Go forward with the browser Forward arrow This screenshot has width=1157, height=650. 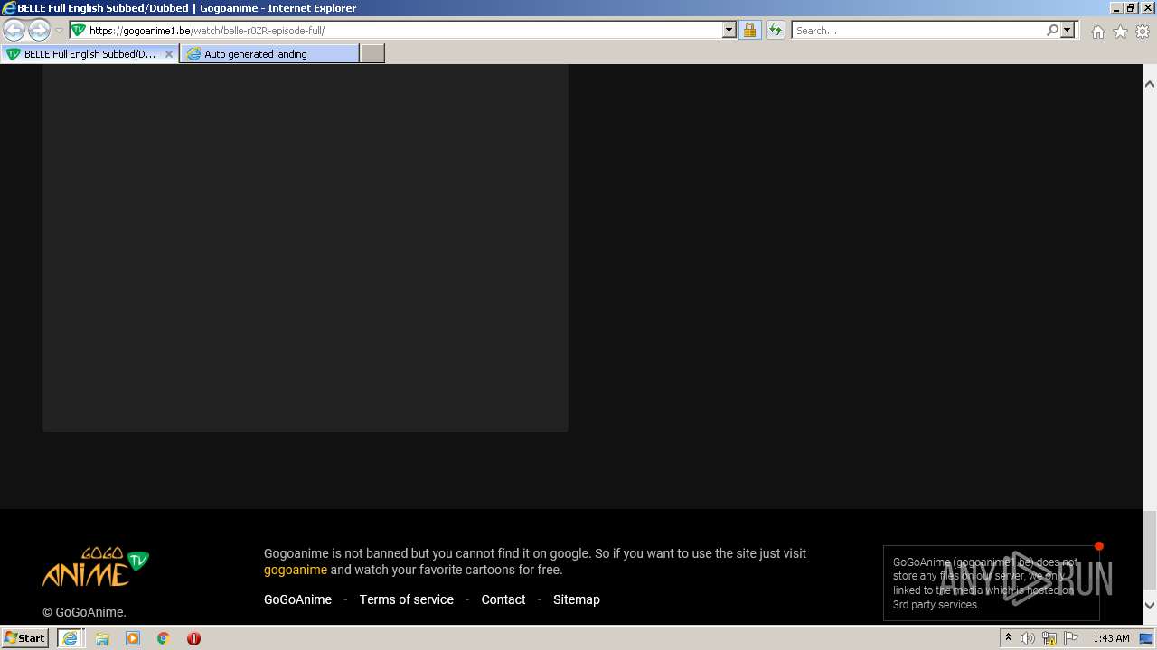tap(39, 30)
